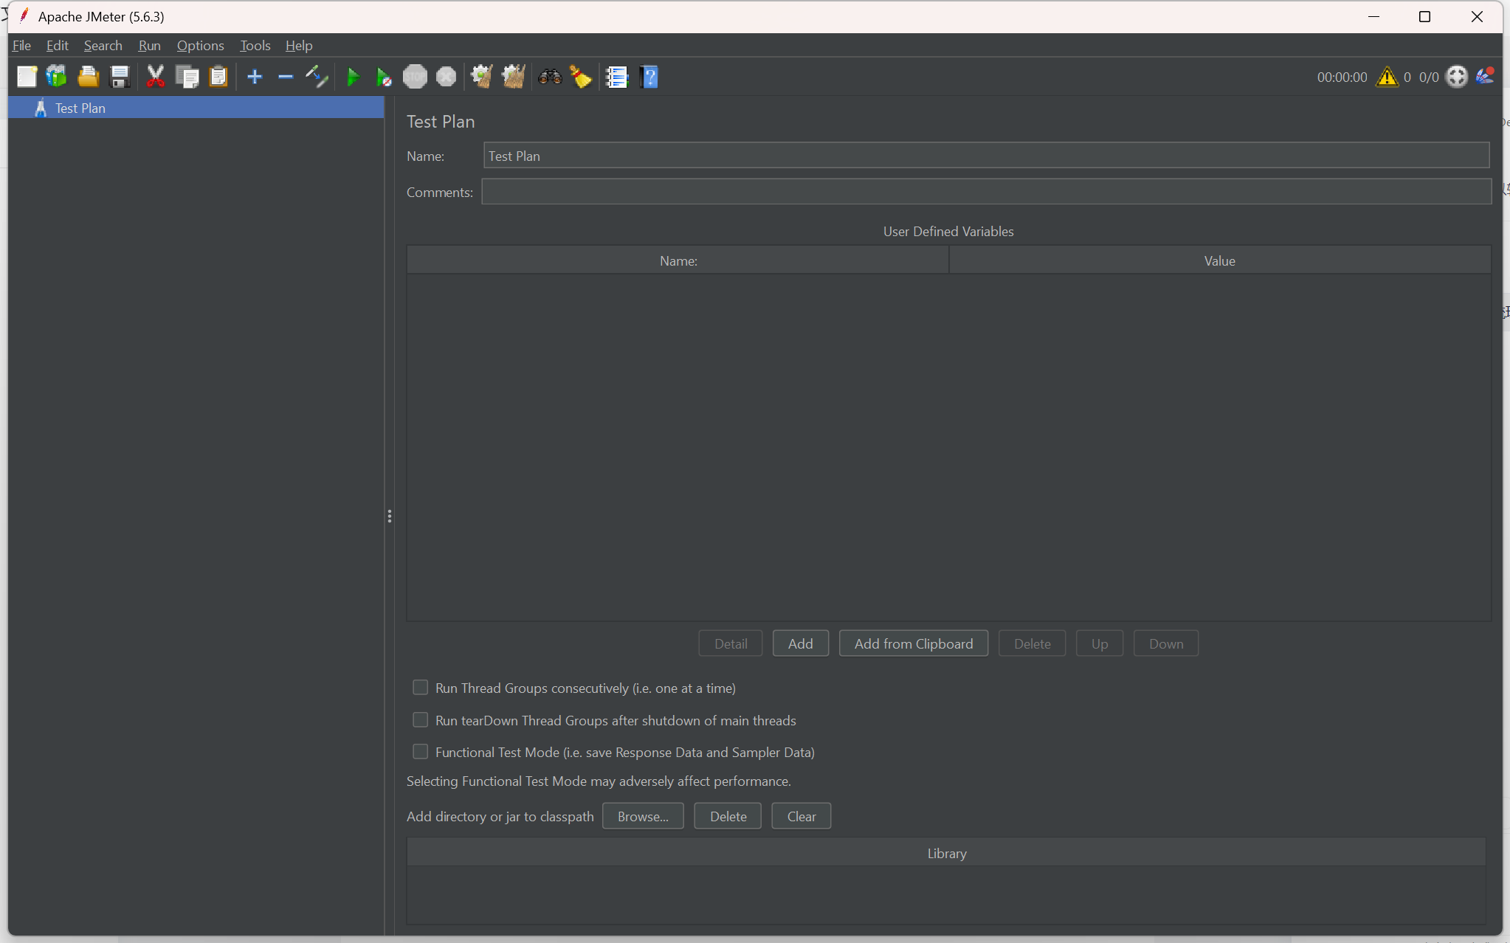Click the Help question mark icon
The height and width of the screenshot is (943, 1510).
(649, 77)
